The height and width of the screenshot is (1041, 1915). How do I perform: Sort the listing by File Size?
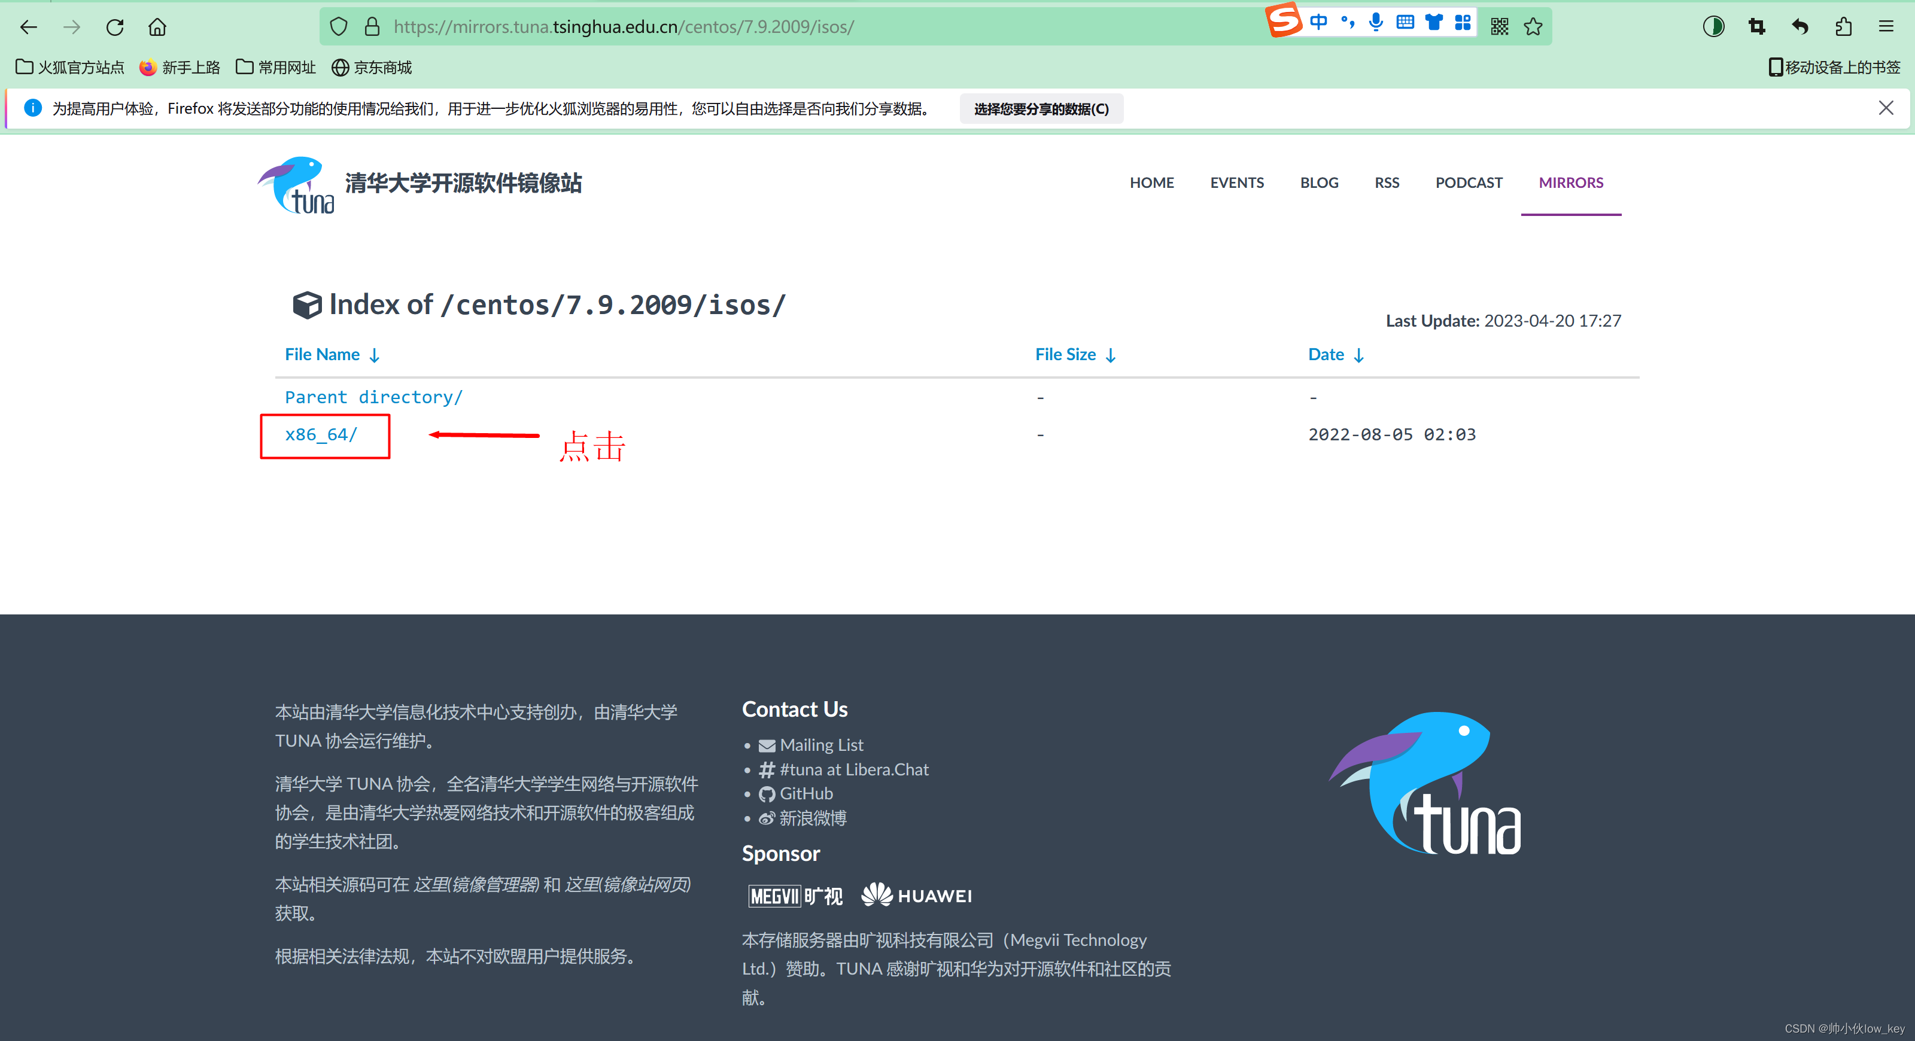point(1076,355)
